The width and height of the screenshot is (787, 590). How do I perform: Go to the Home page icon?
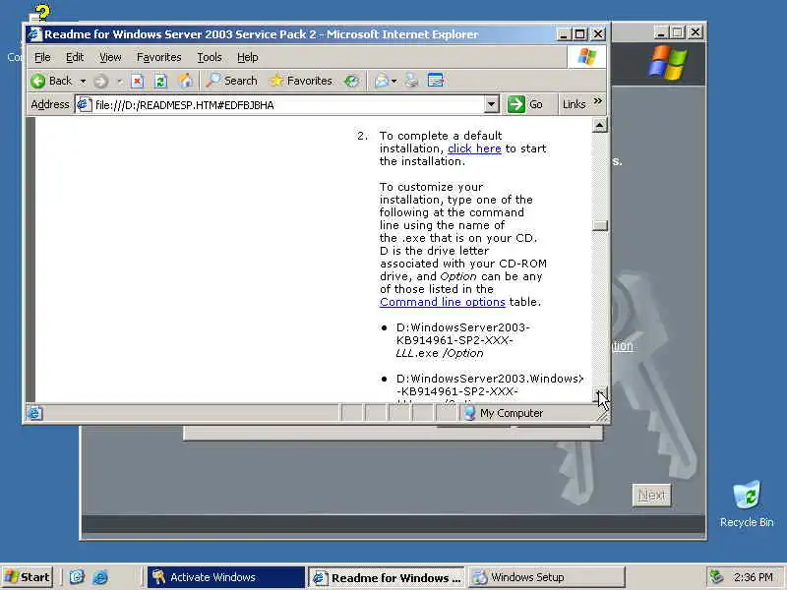coord(185,81)
